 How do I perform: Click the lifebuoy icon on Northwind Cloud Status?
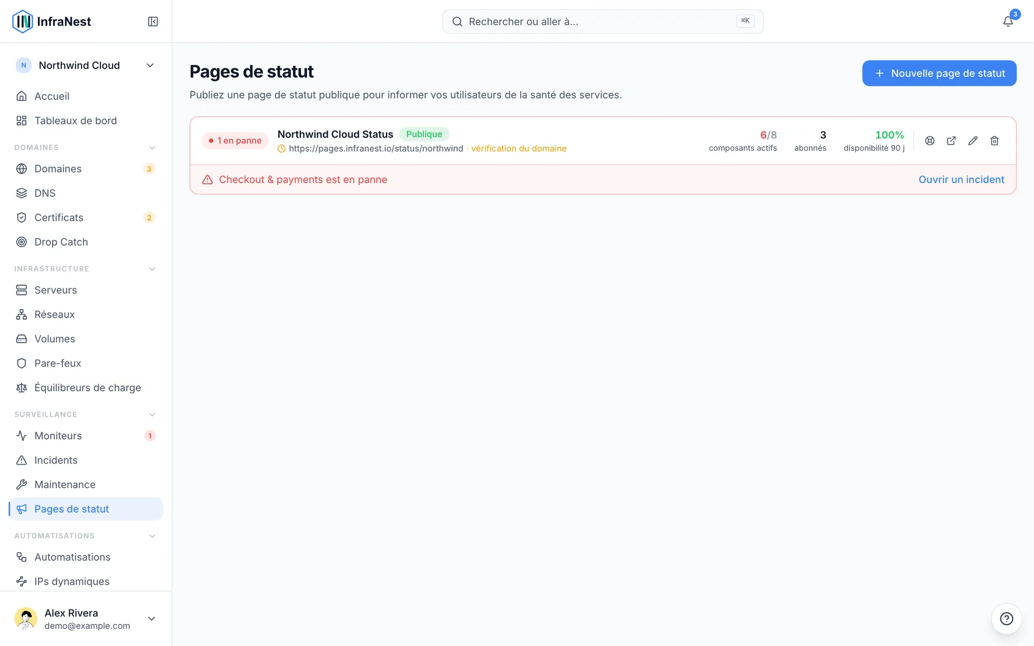tap(930, 141)
